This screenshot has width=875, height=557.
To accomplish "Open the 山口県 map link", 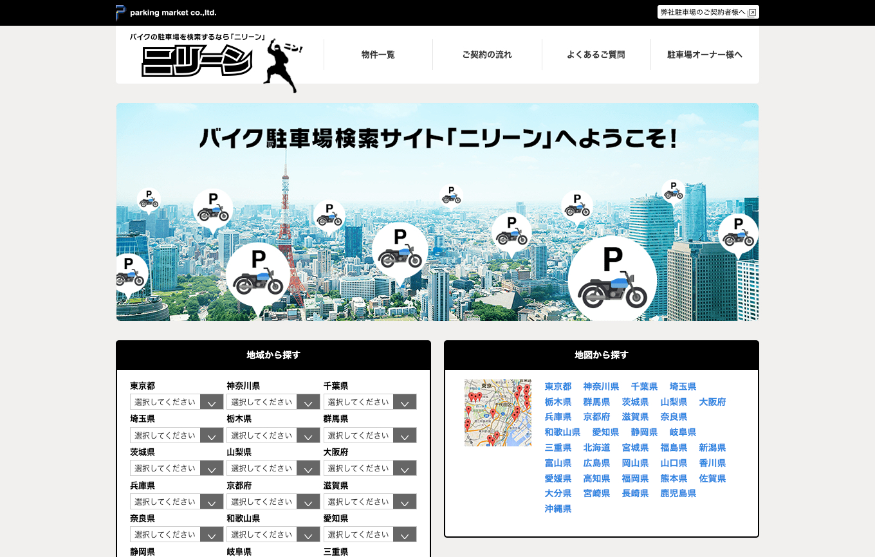I will [x=674, y=463].
